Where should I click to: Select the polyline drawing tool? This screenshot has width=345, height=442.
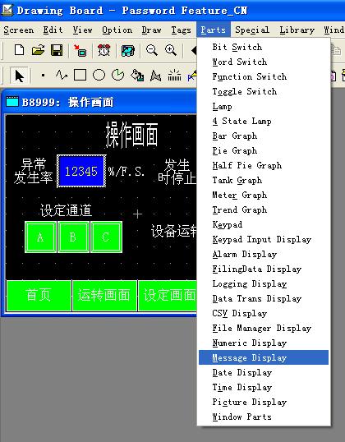pyautogui.click(x=61, y=76)
